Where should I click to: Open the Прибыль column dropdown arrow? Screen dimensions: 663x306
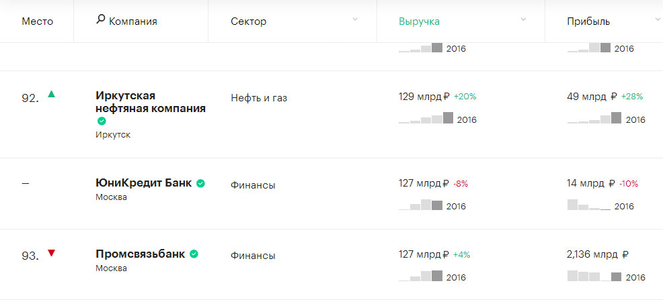click(x=657, y=19)
